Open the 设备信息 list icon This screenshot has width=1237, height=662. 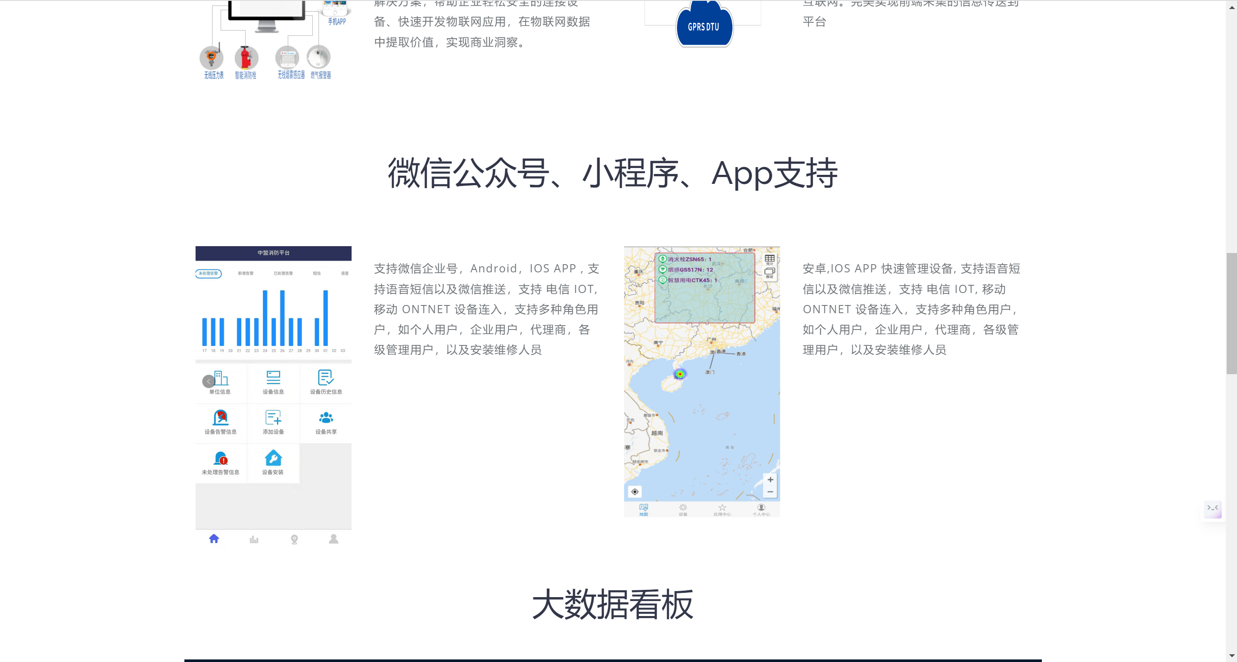[x=273, y=377]
